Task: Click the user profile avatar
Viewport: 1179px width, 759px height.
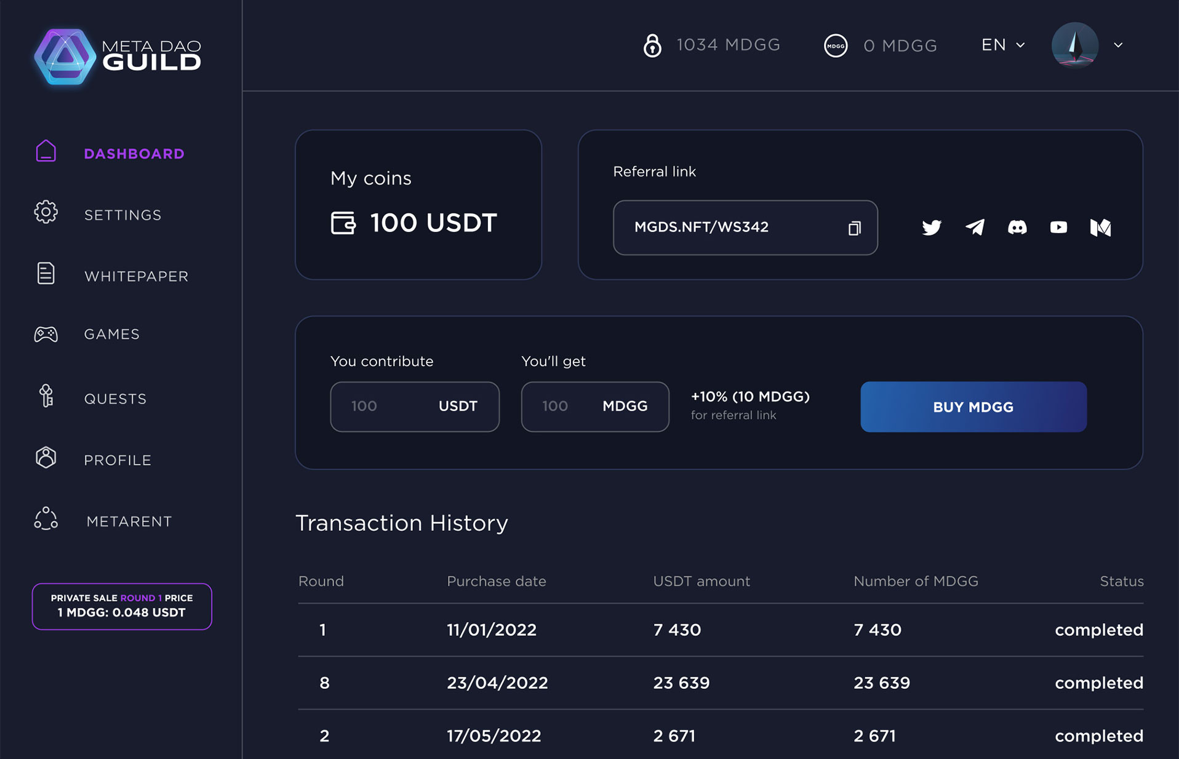Action: [x=1074, y=45]
